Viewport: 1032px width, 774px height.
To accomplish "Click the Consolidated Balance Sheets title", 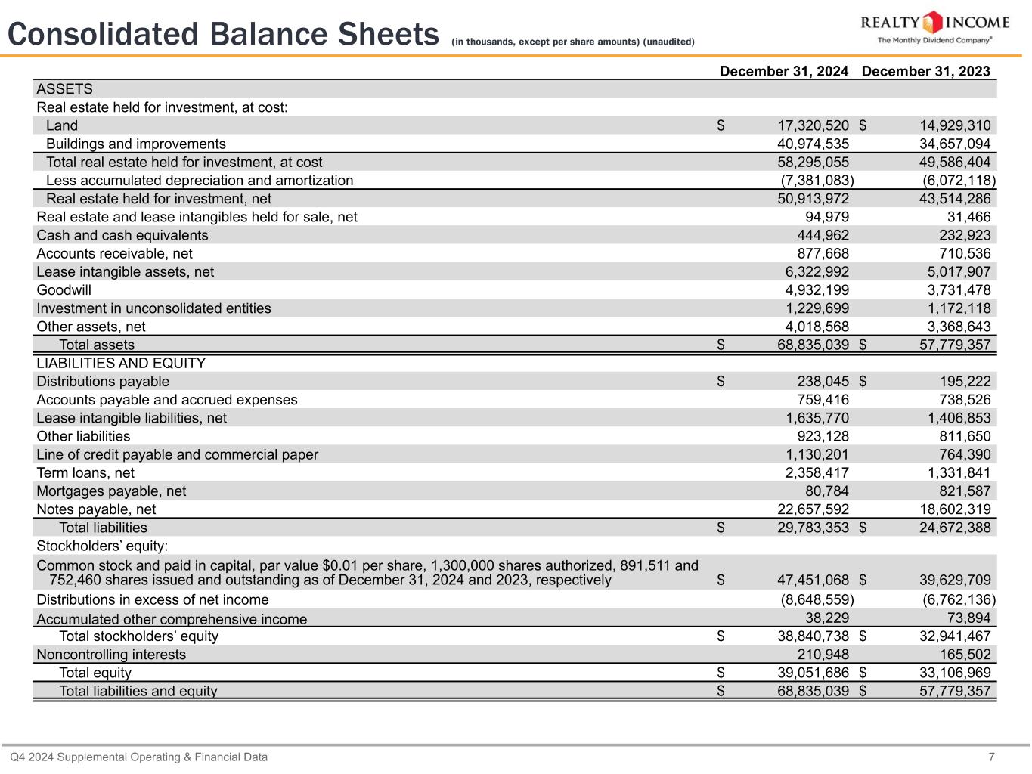I will tap(223, 35).
